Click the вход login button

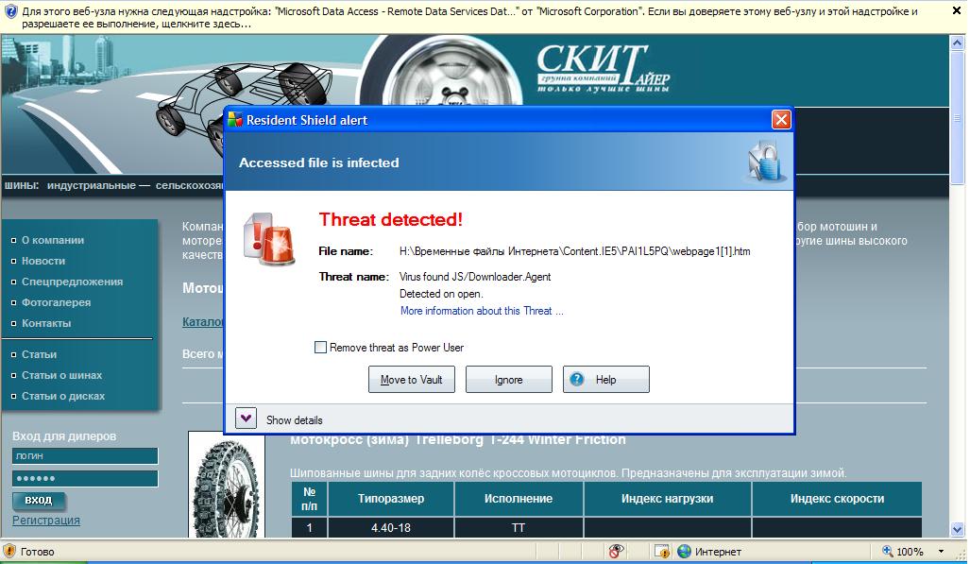[39, 501]
